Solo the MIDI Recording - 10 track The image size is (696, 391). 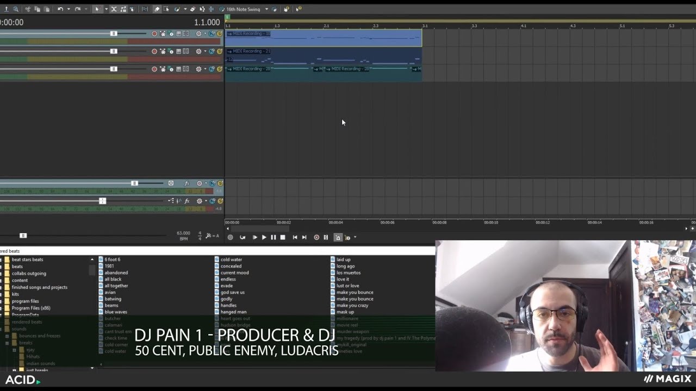tap(220, 34)
